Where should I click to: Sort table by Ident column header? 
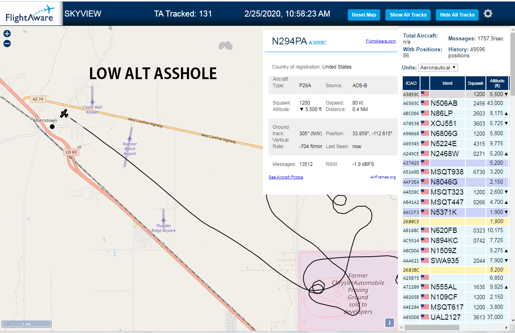[448, 83]
